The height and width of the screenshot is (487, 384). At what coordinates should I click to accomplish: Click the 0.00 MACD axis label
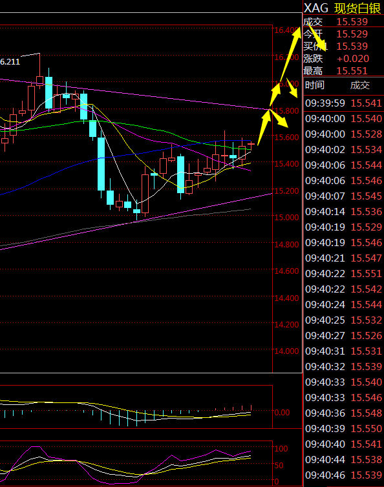click(282, 413)
